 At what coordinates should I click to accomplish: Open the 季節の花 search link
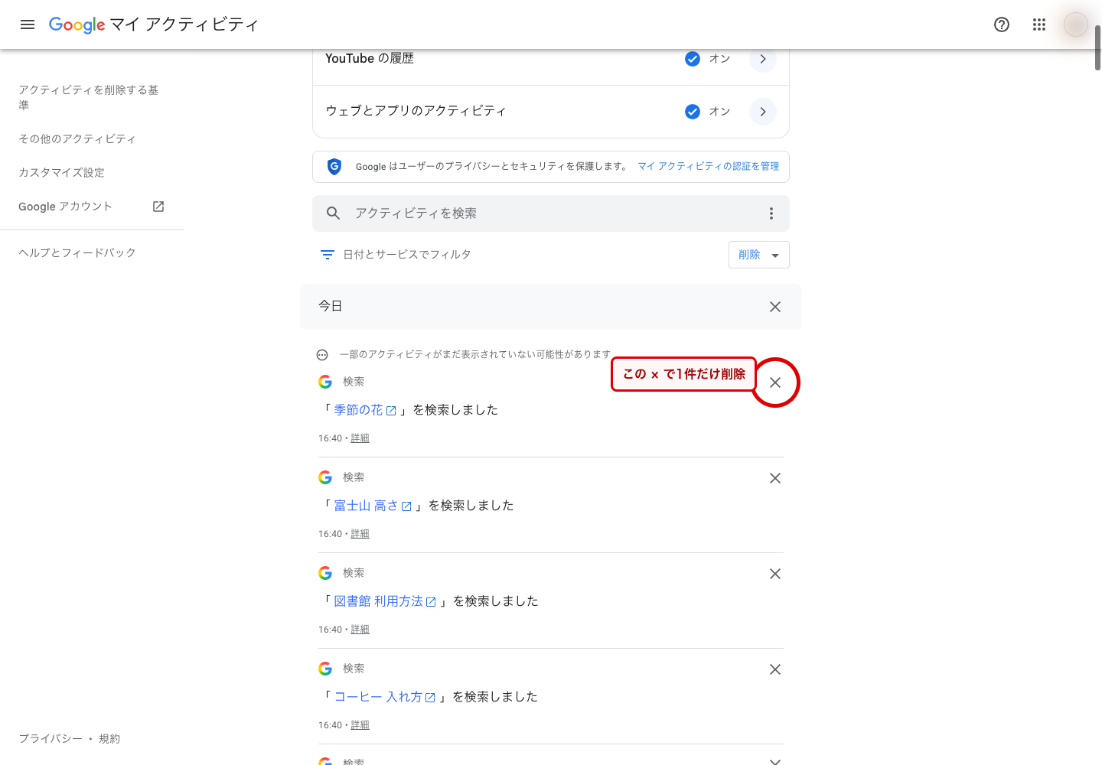(358, 410)
